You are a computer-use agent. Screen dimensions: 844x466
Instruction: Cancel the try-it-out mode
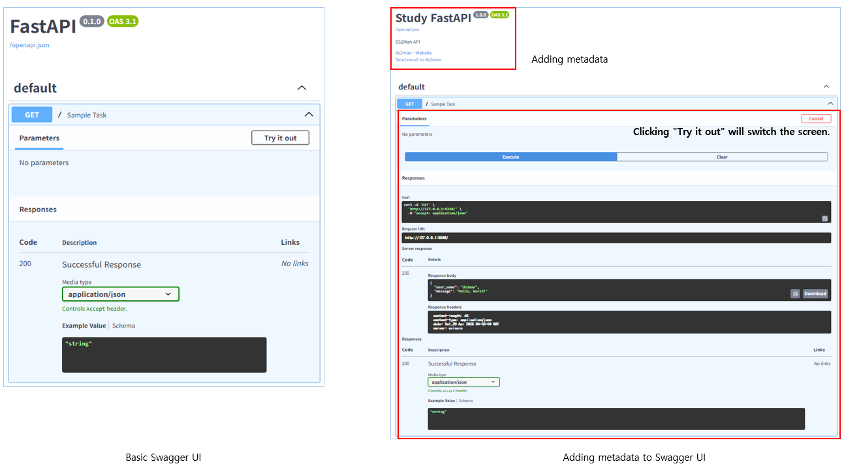tap(816, 119)
